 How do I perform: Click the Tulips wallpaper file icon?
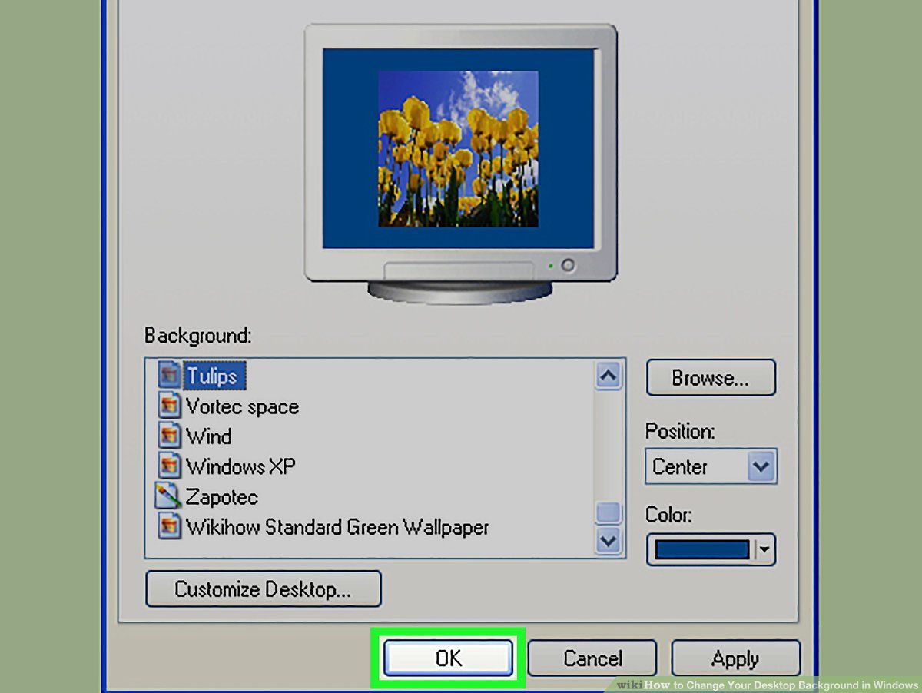point(170,376)
